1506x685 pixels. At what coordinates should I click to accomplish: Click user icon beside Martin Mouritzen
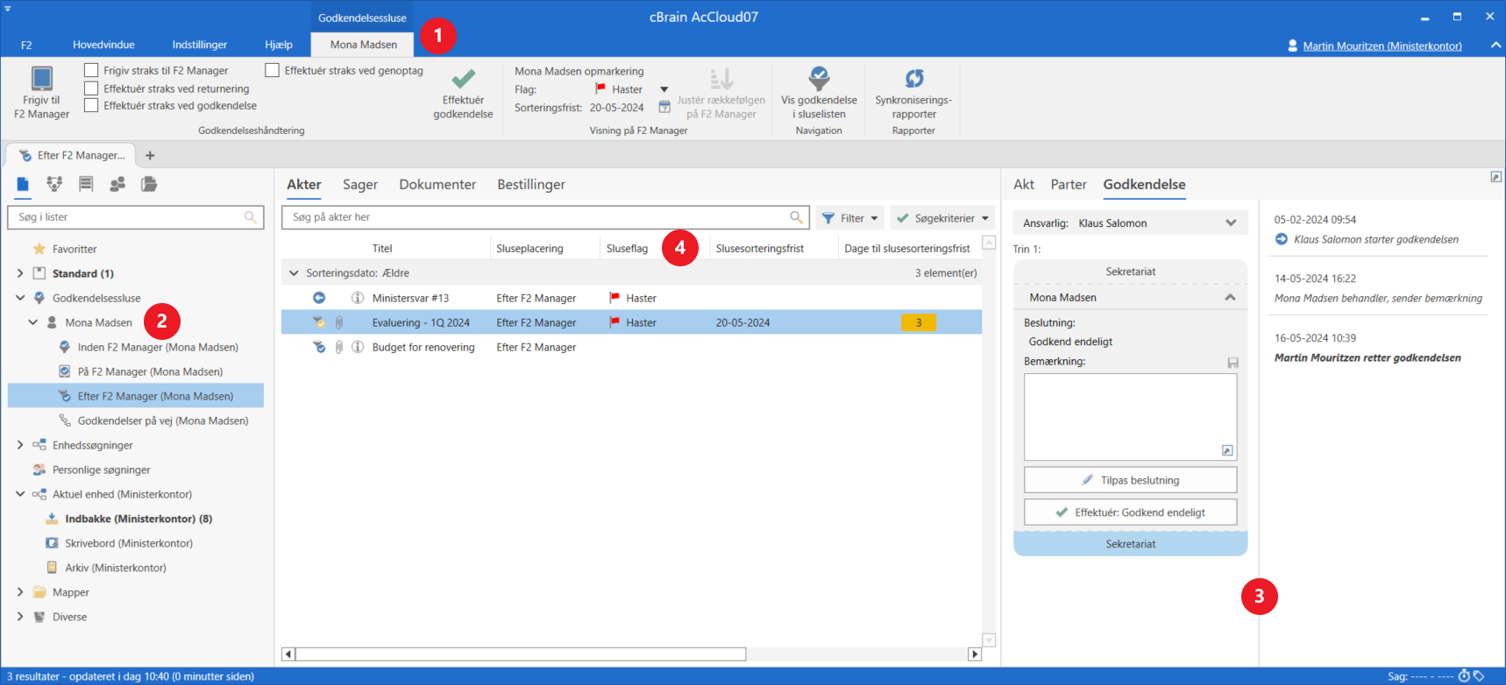[1292, 46]
